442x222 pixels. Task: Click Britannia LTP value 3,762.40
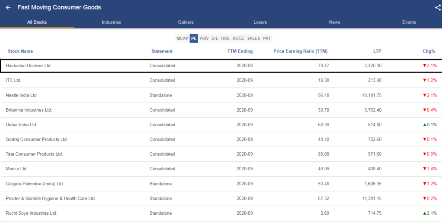[373, 110]
